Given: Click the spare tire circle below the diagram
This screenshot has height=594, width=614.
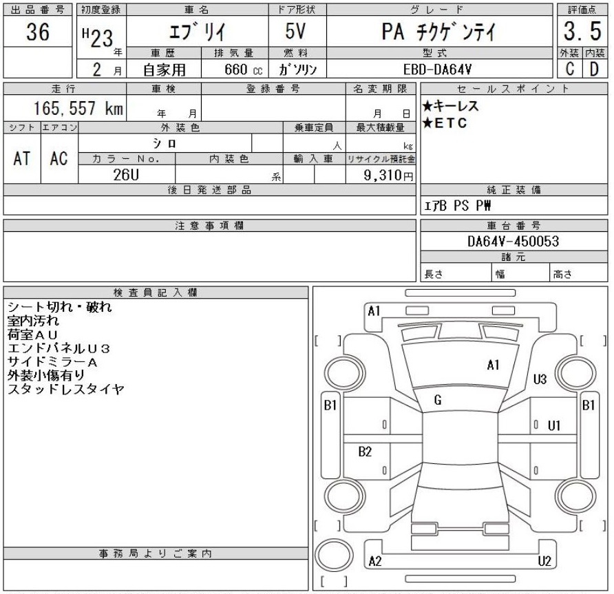Looking at the screenshot, I should point(331,557).
